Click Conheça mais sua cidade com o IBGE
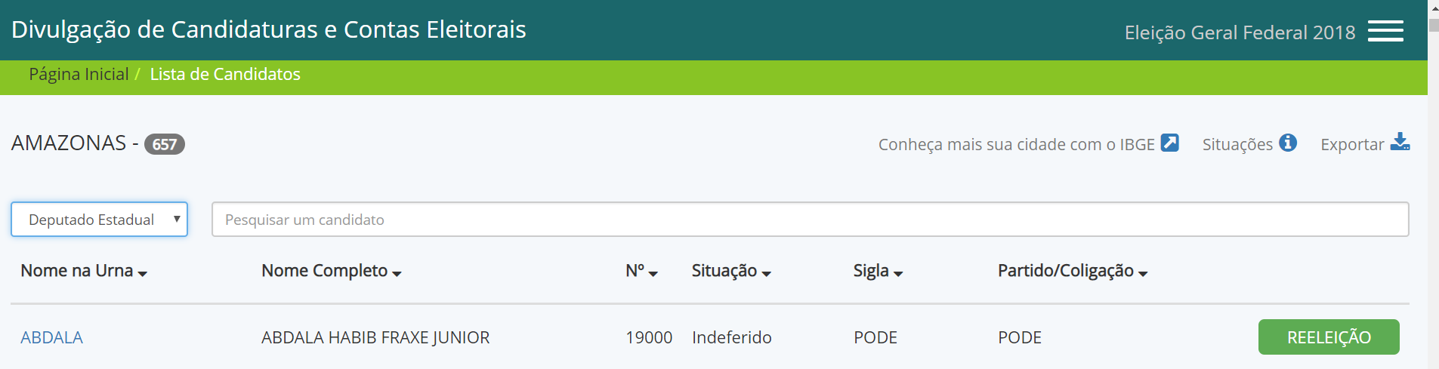Image resolution: width=1439 pixels, height=369 pixels. [x=1017, y=144]
